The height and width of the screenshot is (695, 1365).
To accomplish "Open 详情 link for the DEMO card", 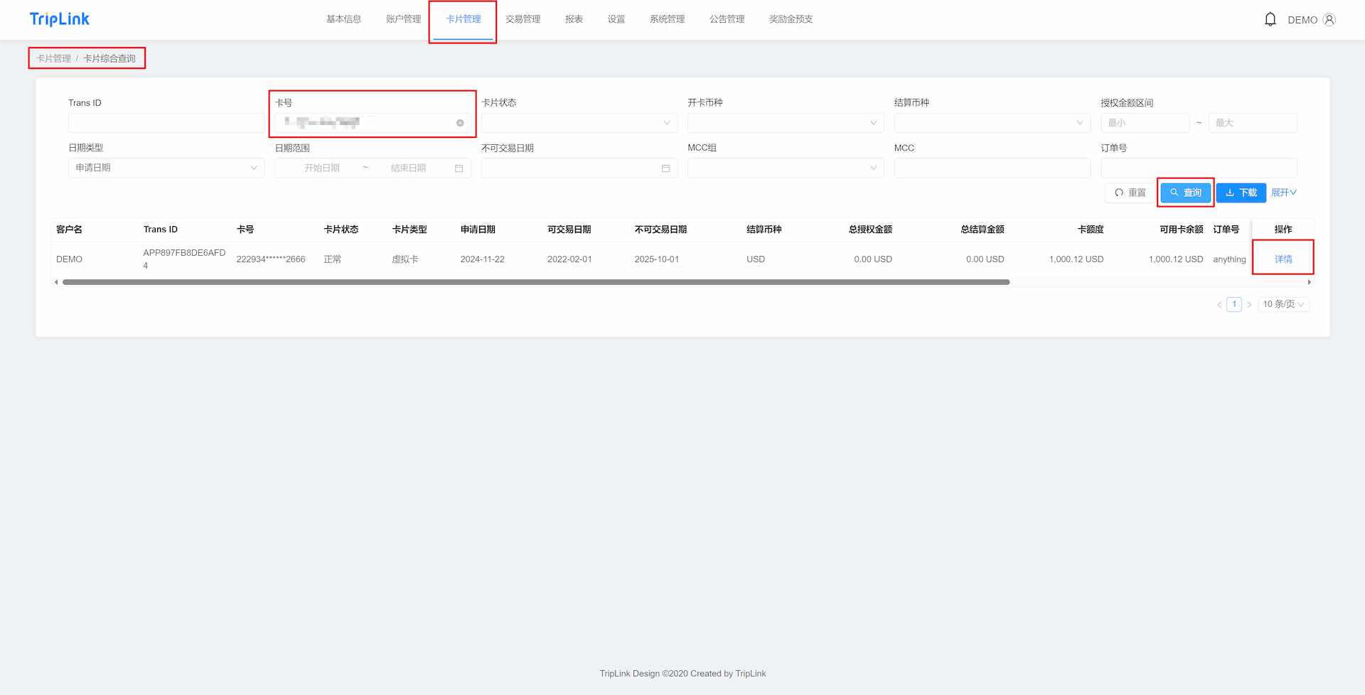I will pyautogui.click(x=1283, y=259).
